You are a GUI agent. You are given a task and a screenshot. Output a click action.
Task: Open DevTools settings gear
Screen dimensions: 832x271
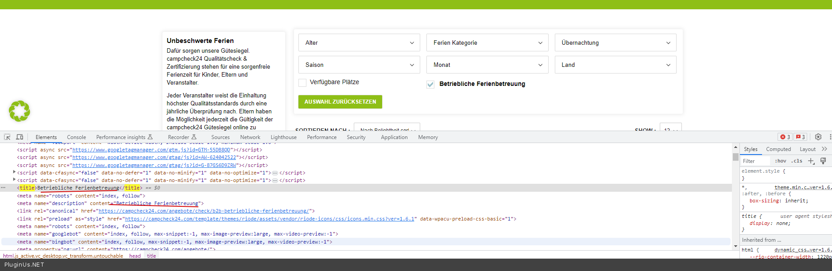coord(818,137)
